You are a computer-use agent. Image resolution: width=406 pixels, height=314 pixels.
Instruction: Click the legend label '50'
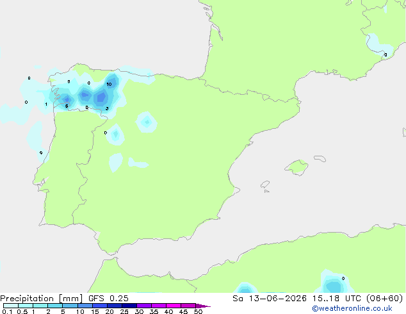tap(198, 311)
